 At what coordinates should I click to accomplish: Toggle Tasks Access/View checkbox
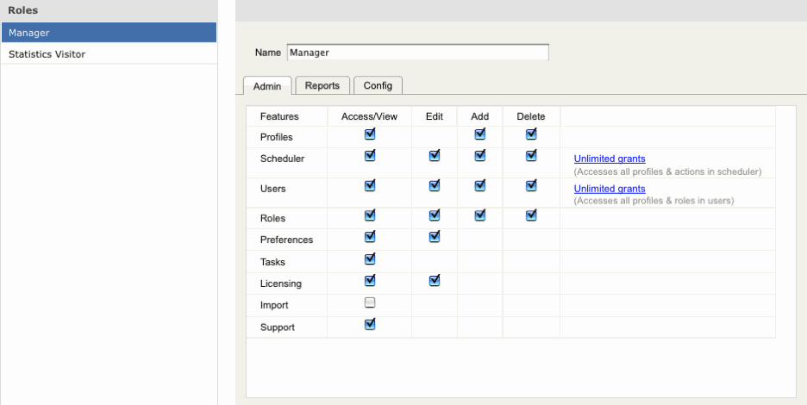coord(370,259)
